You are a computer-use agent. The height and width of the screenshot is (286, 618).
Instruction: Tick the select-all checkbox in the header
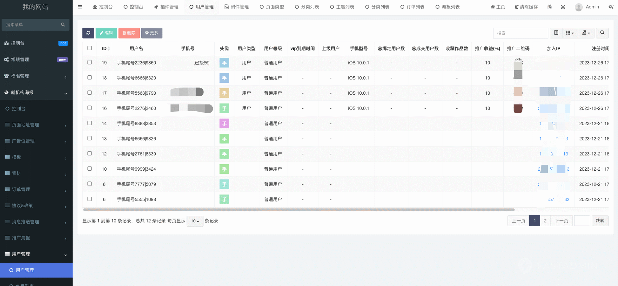pyautogui.click(x=90, y=48)
